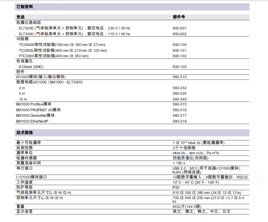268x222 pixels.
Task: Select the 漏率单位 spec label
Action: point(25,153)
